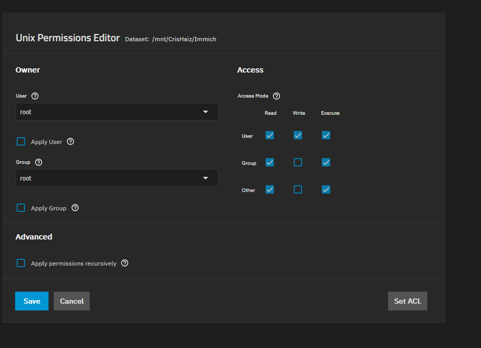Click the Unix Permissions Editor title
The width and height of the screenshot is (481, 348).
click(x=67, y=38)
